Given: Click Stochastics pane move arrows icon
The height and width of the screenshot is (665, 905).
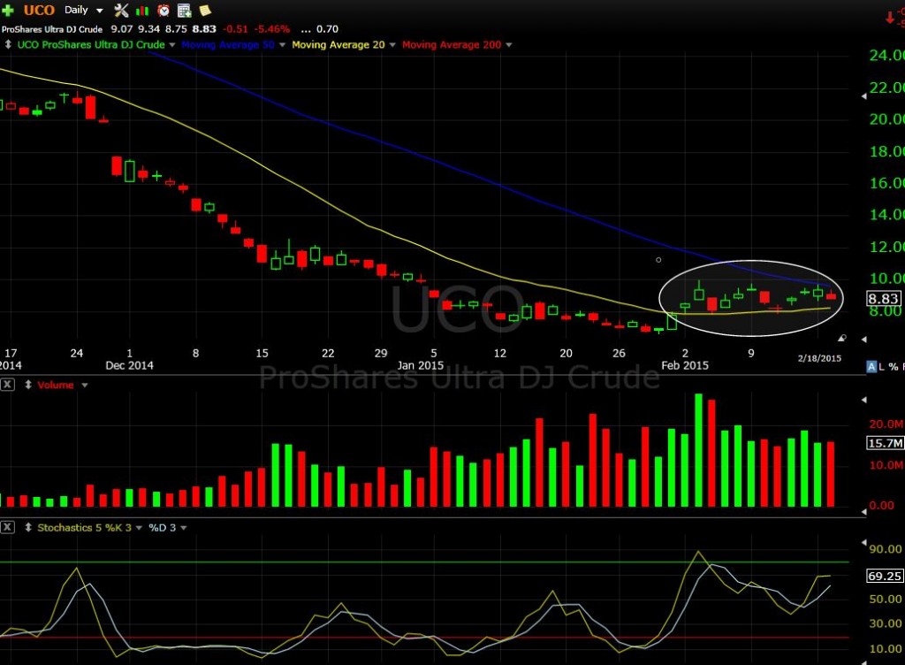Looking at the screenshot, I should pyautogui.click(x=27, y=527).
